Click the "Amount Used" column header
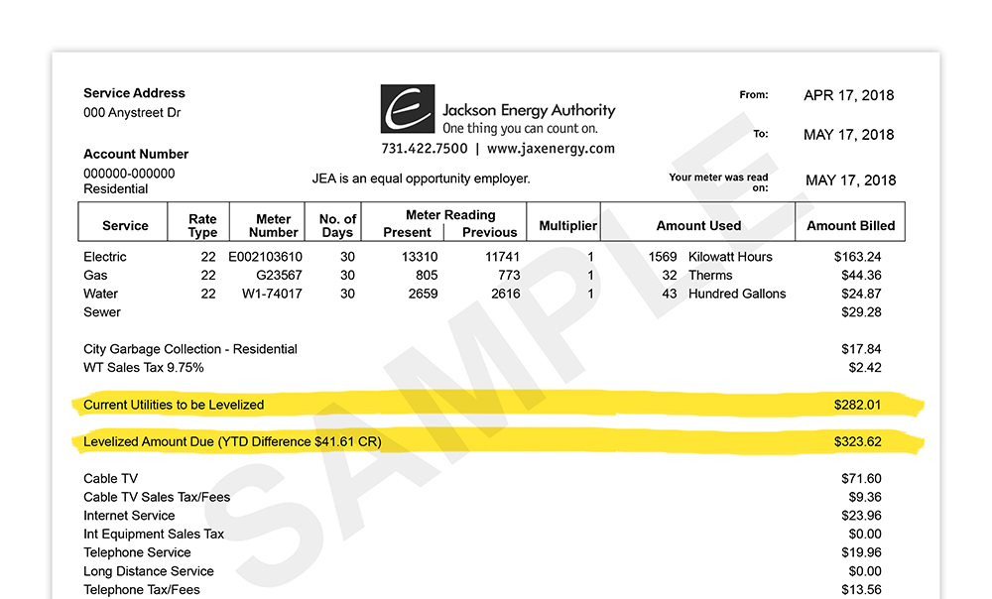This screenshot has width=992, height=599. (x=698, y=226)
